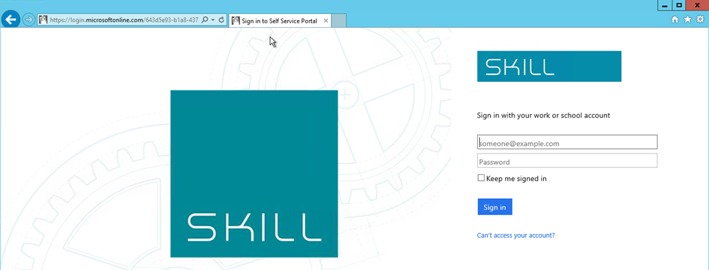This screenshot has height=270, width=709.
Task: Focus the someone@example.com email field
Action: click(567, 142)
